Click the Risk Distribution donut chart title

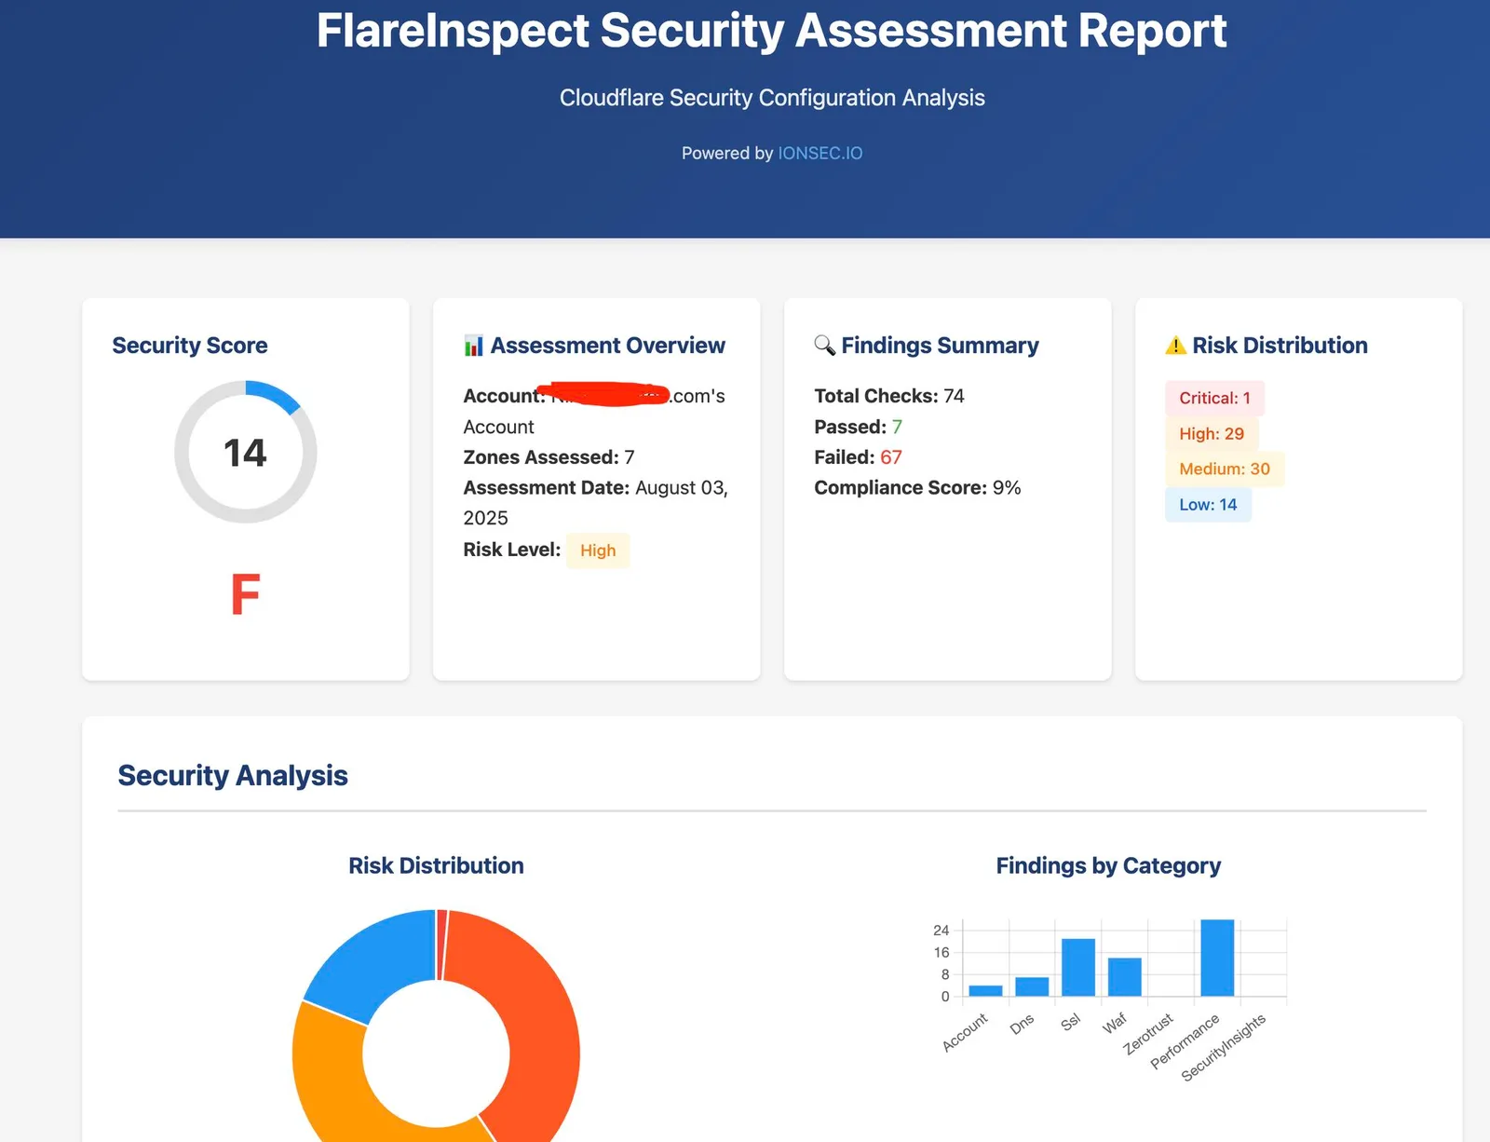click(436, 865)
